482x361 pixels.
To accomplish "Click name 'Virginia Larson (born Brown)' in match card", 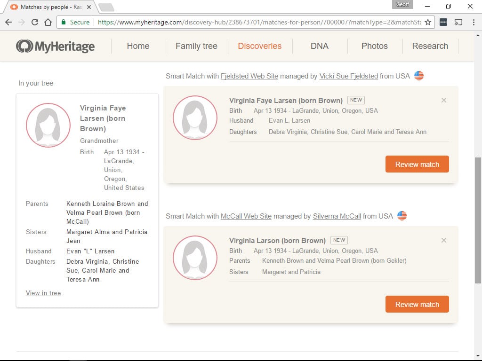I will click(277, 240).
